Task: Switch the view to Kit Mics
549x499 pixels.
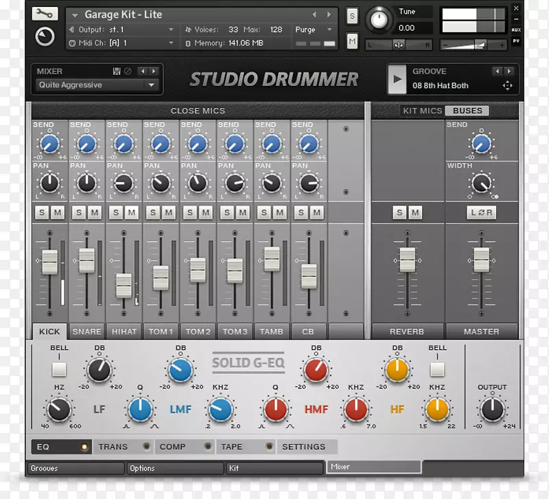Action: (x=421, y=111)
